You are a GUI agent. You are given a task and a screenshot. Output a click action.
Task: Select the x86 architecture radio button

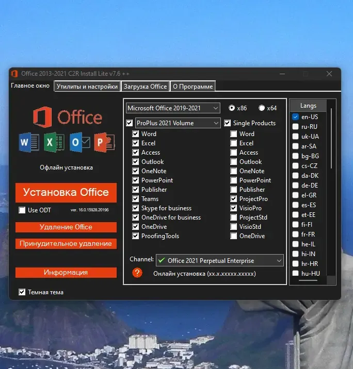coord(232,108)
